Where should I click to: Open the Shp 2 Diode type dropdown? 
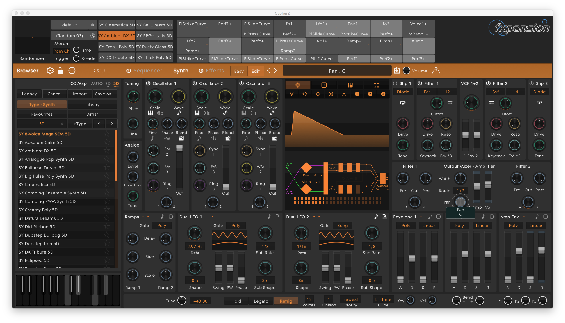(x=539, y=92)
